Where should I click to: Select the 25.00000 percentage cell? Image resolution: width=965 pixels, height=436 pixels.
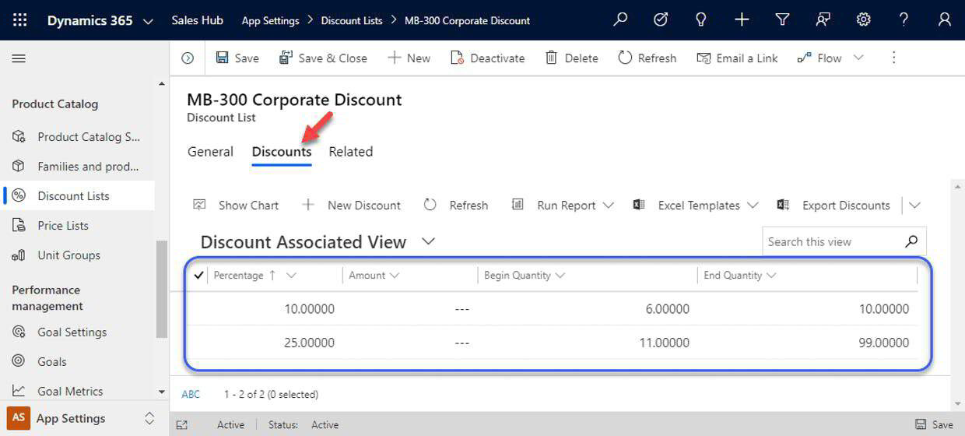pos(309,343)
